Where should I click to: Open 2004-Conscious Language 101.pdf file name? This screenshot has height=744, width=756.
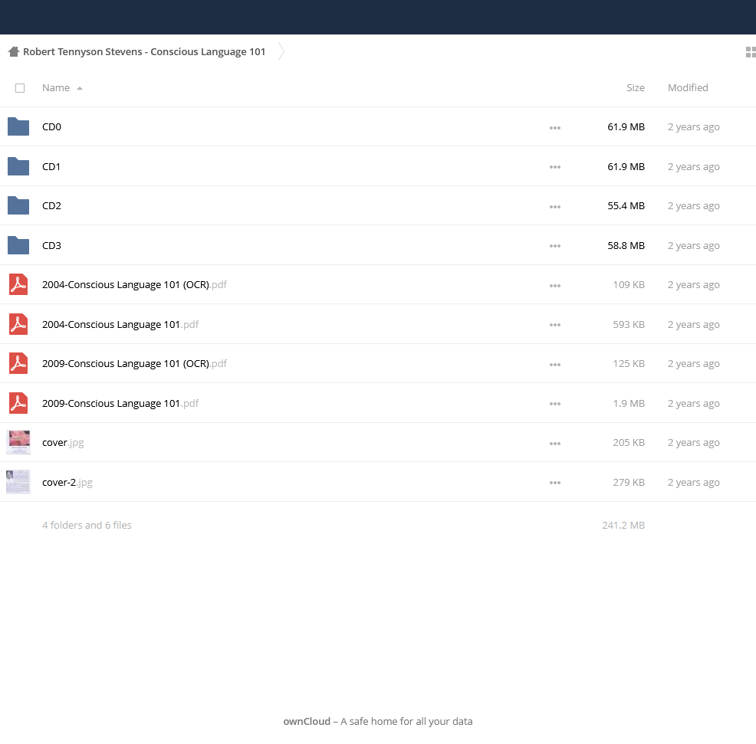click(120, 324)
